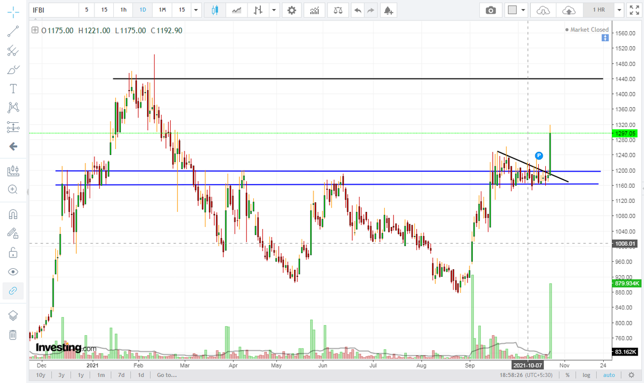Click the trash icon to remove drawings
The width and height of the screenshot is (644, 383).
(13, 335)
